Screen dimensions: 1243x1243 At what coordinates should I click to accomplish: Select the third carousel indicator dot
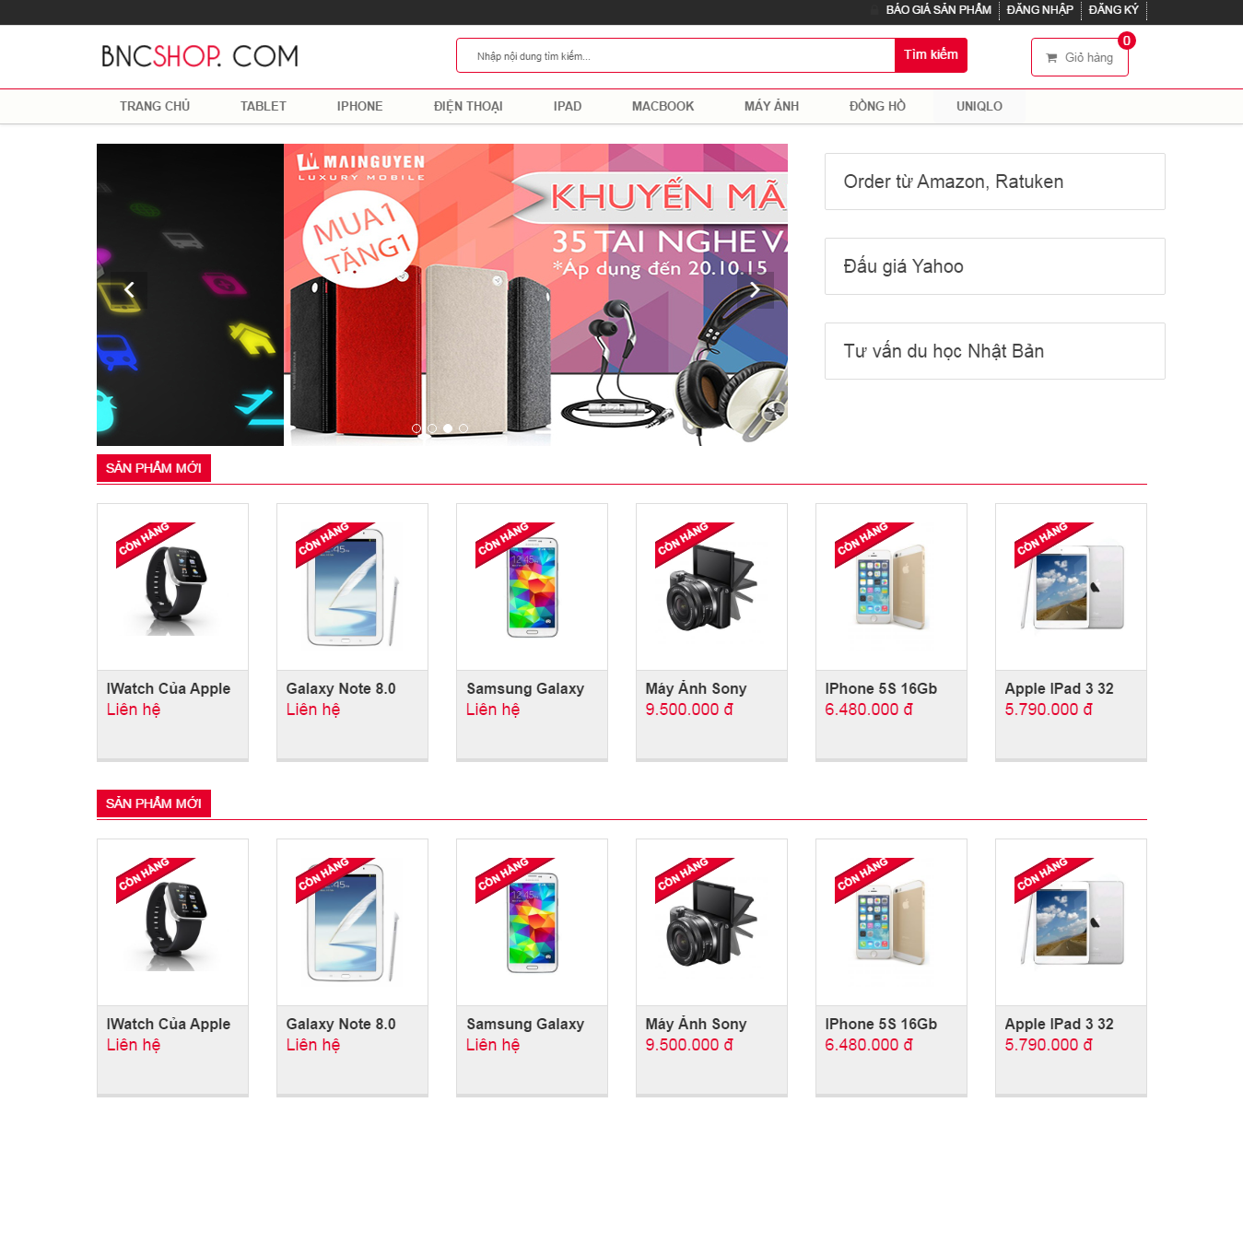point(448,428)
